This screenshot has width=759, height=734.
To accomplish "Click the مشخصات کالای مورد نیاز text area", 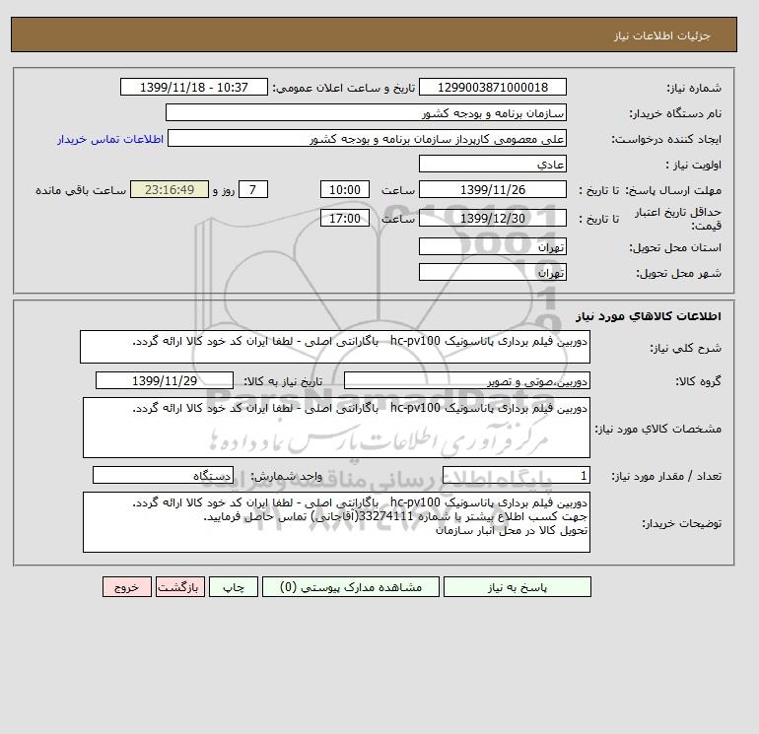I will coord(336,428).
